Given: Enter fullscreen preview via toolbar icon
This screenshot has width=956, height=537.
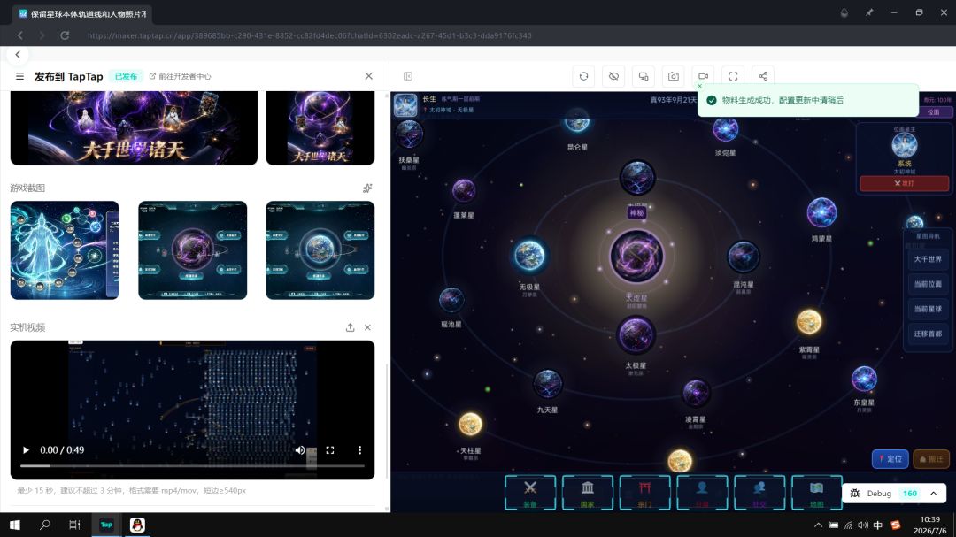Looking at the screenshot, I should (x=733, y=76).
